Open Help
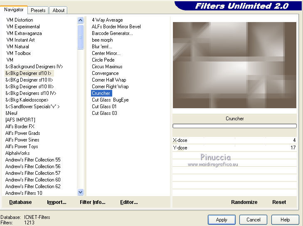Screen dimensions: 303x226 pyautogui.click(x=285, y=220)
